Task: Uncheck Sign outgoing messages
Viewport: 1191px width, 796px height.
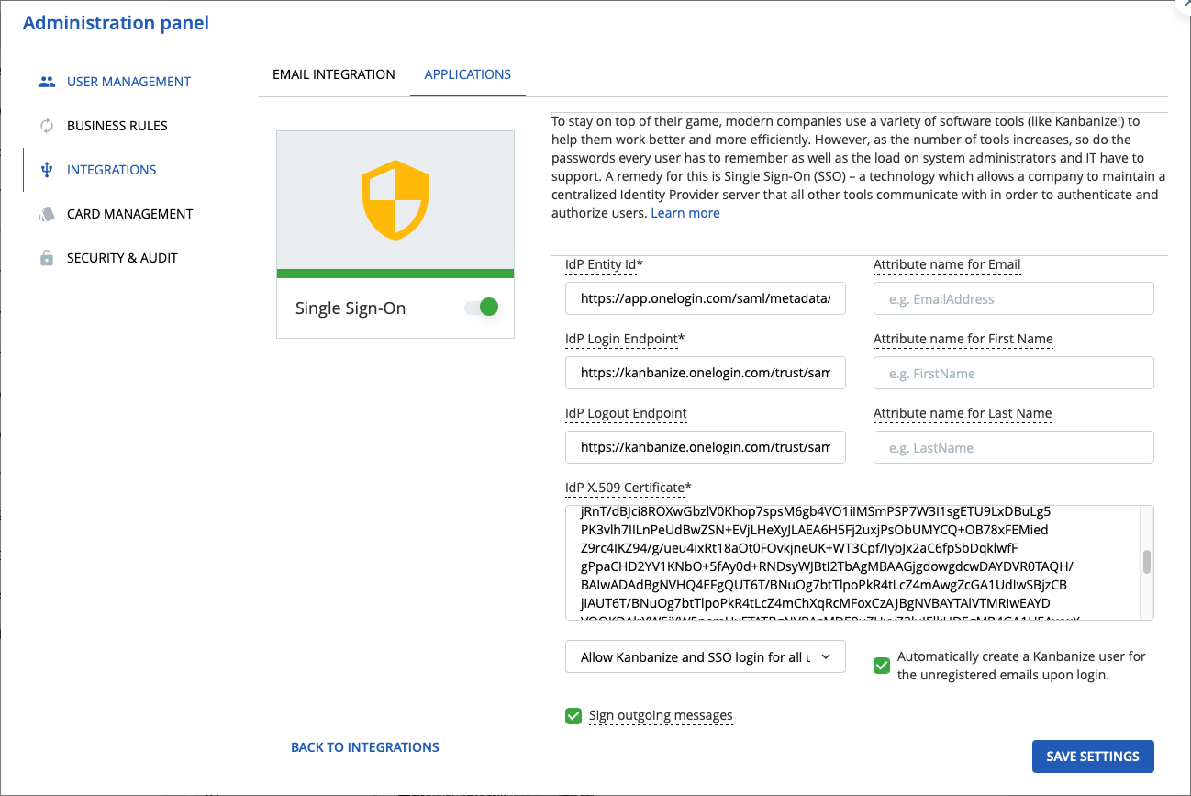Action: point(573,715)
